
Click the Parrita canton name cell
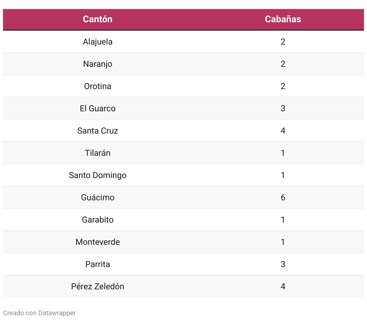(x=97, y=264)
